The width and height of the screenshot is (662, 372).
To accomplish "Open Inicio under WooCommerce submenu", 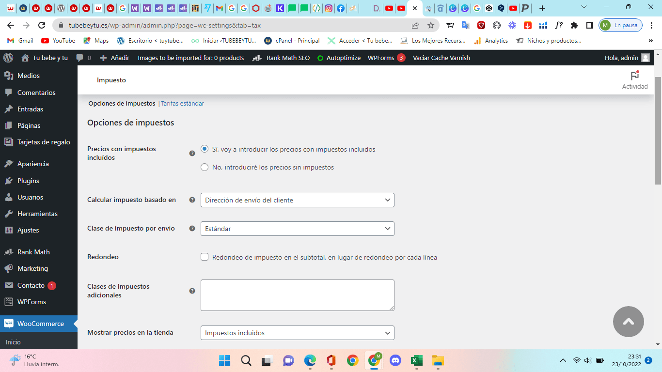I will point(13,342).
